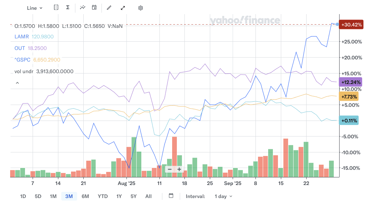Zoom in with the plus button

(x=179, y=169)
